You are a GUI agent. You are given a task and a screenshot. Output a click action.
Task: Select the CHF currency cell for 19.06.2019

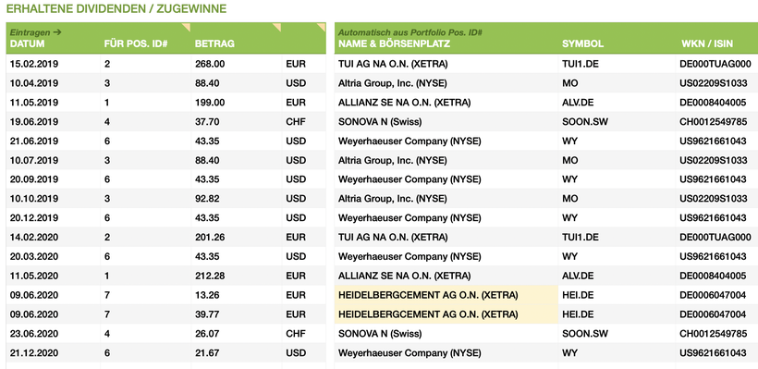click(x=296, y=121)
